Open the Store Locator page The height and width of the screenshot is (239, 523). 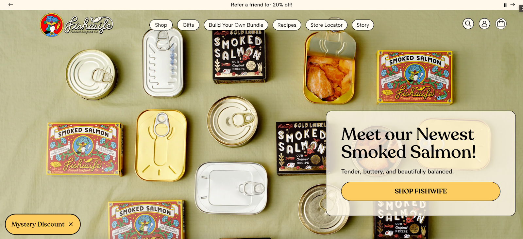(327, 25)
